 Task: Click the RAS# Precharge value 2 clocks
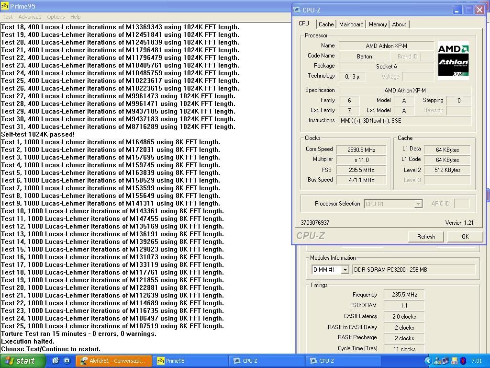coord(404,338)
